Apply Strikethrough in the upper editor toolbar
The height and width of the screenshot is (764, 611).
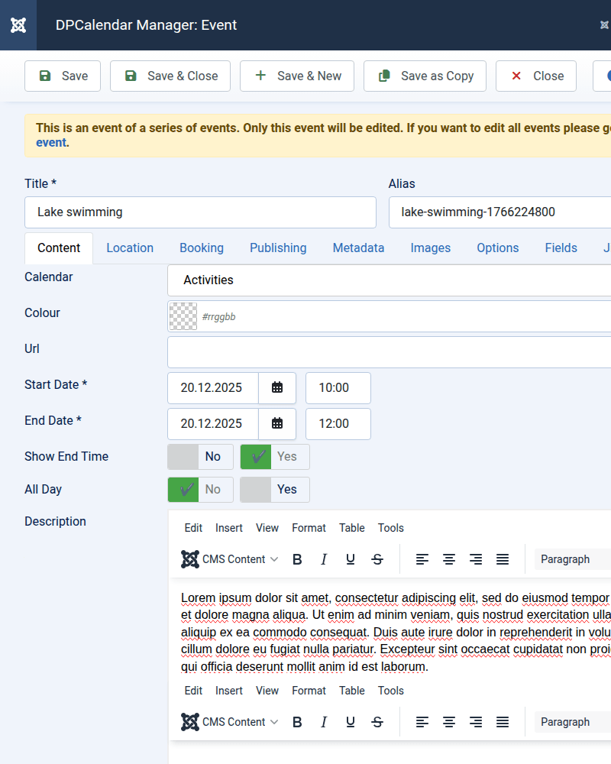point(377,559)
